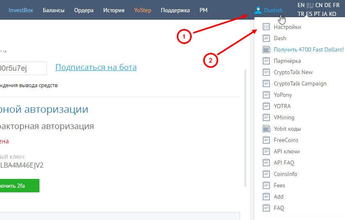345x220 pixels.
Task: Click the sliders icon next to Настройки
Action: (266, 27)
